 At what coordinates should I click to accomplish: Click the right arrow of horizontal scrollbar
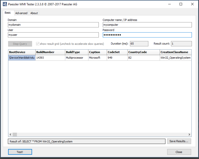(x=189, y=134)
